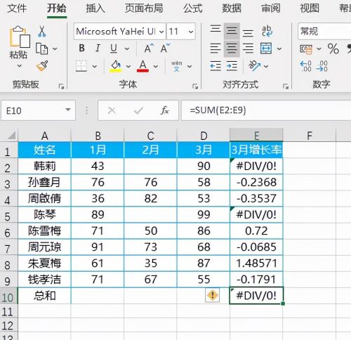This screenshot has width=351, height=340.
Task: Expand the Name Box dropdown arrow
Action: [68, 110]
